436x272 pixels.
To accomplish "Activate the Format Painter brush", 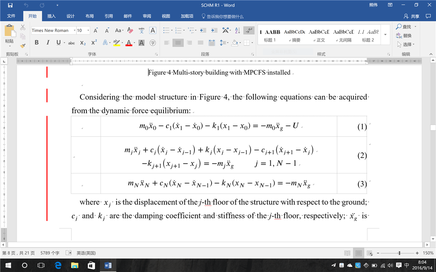I will [23, 45].
